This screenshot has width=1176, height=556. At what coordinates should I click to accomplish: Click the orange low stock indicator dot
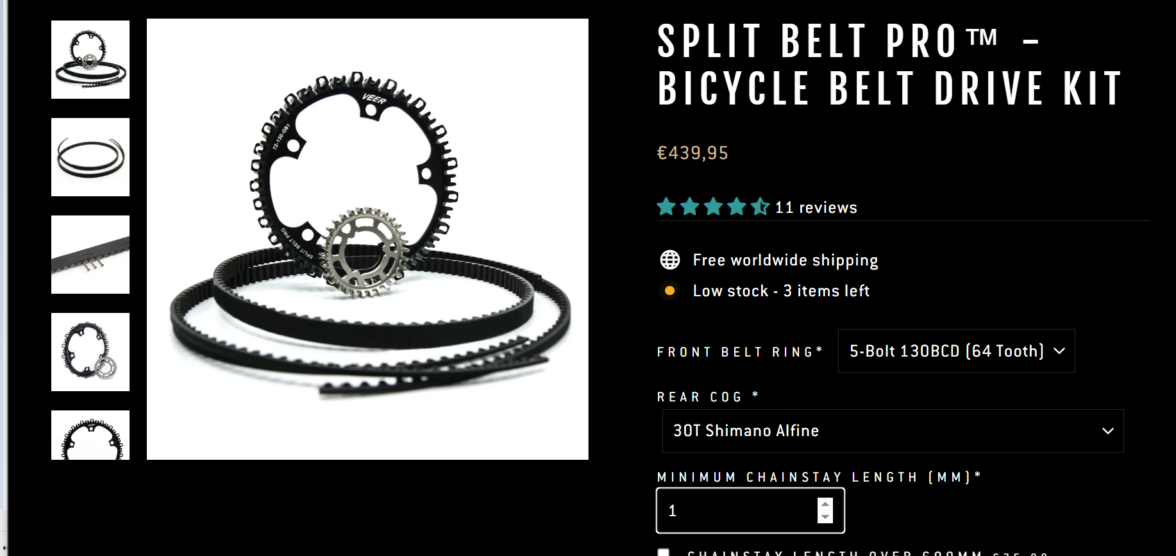[x=669, y=291]
